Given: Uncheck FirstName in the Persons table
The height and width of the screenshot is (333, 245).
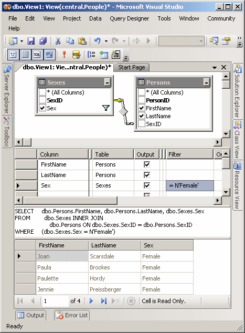Looking at the screenshot, I should [142, 108].
